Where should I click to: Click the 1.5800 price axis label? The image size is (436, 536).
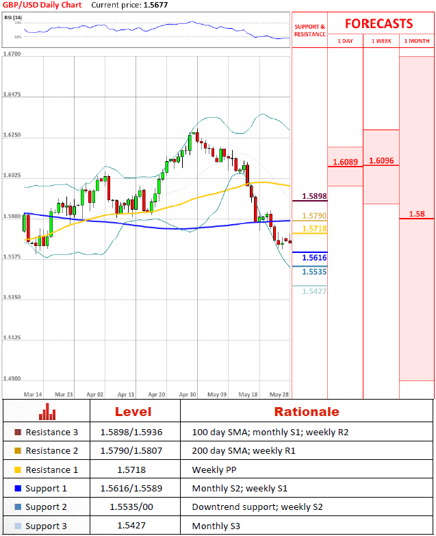pos(12,216)
